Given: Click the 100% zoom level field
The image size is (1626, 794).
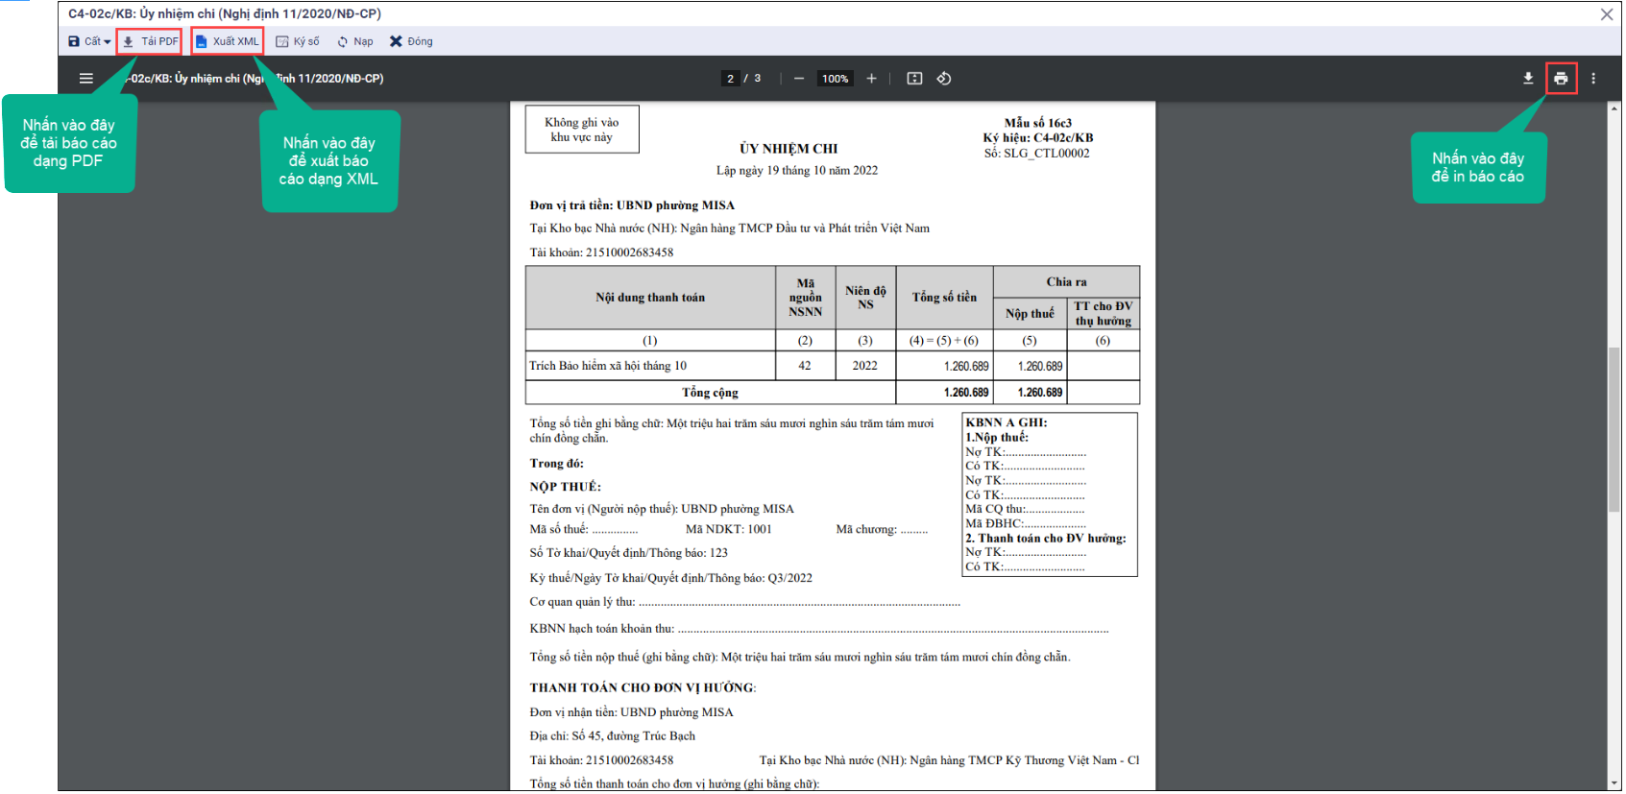Looking at the screenshot, I should [x=835, y=79].
